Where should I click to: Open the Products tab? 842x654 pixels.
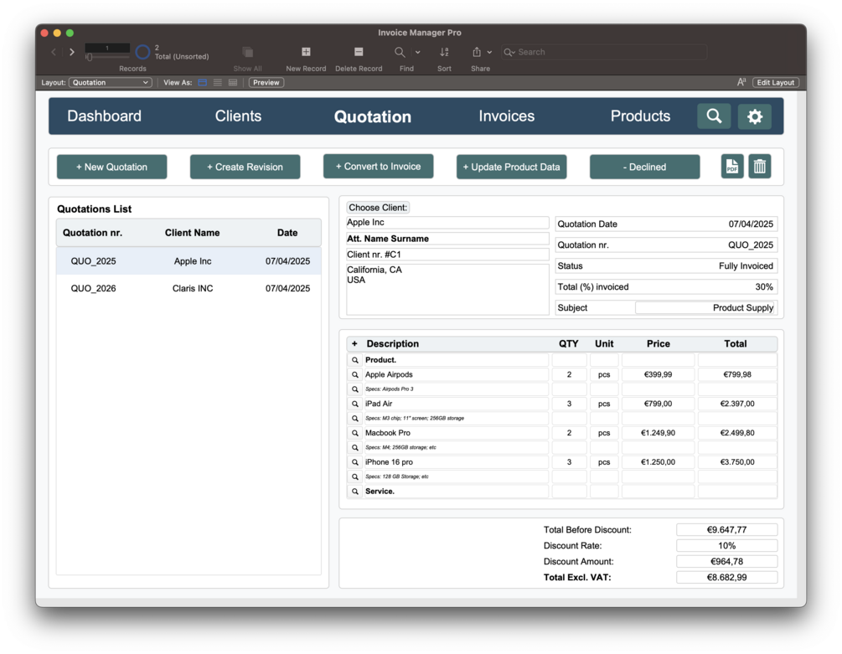point(640,116)
